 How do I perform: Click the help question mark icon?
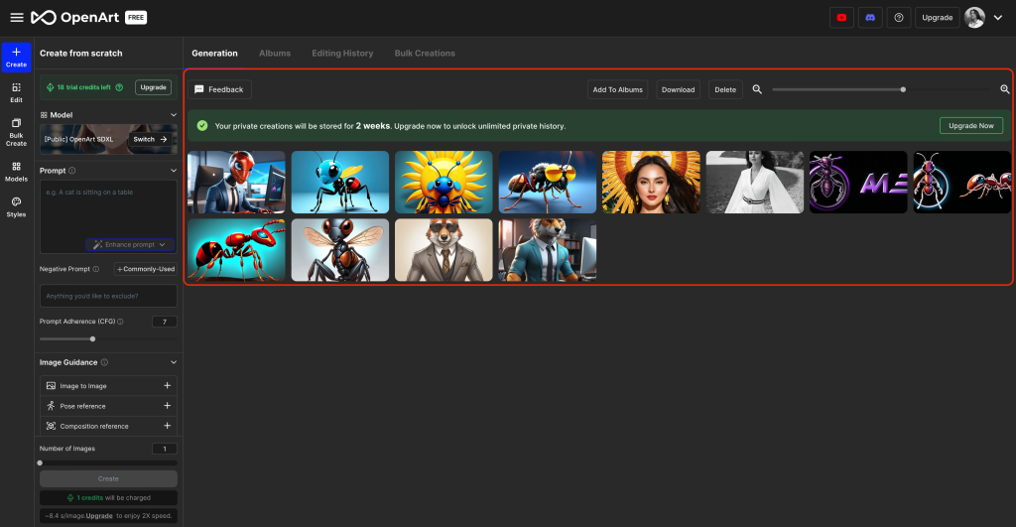click(x=898, y=18)
